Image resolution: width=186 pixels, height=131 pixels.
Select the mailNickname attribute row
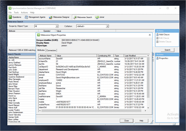pos(93,96)
